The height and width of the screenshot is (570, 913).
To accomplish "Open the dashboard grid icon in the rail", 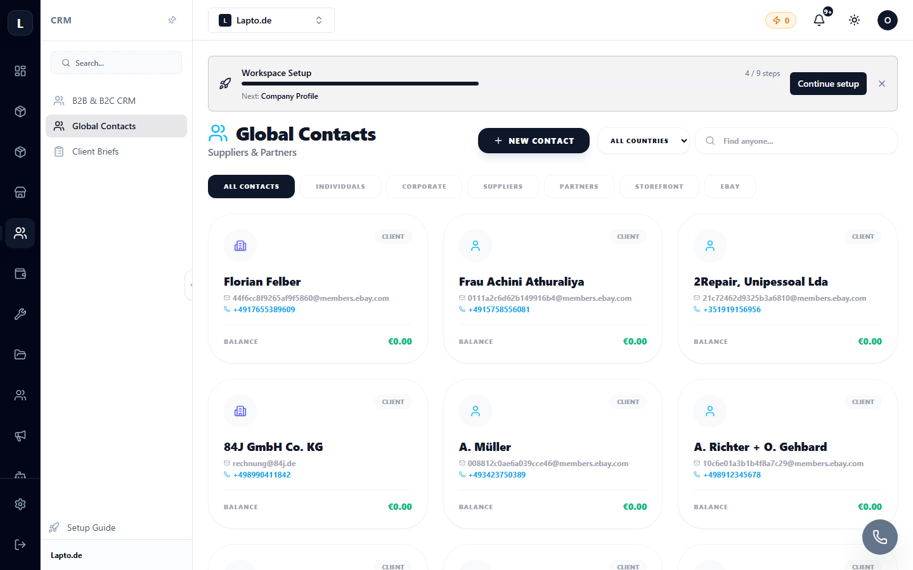I will 20,71.
